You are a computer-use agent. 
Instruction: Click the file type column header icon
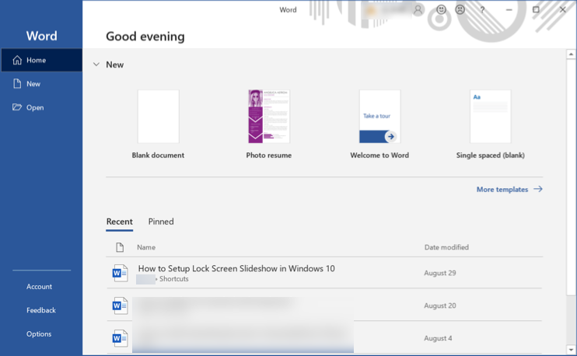tap(120, 247)
